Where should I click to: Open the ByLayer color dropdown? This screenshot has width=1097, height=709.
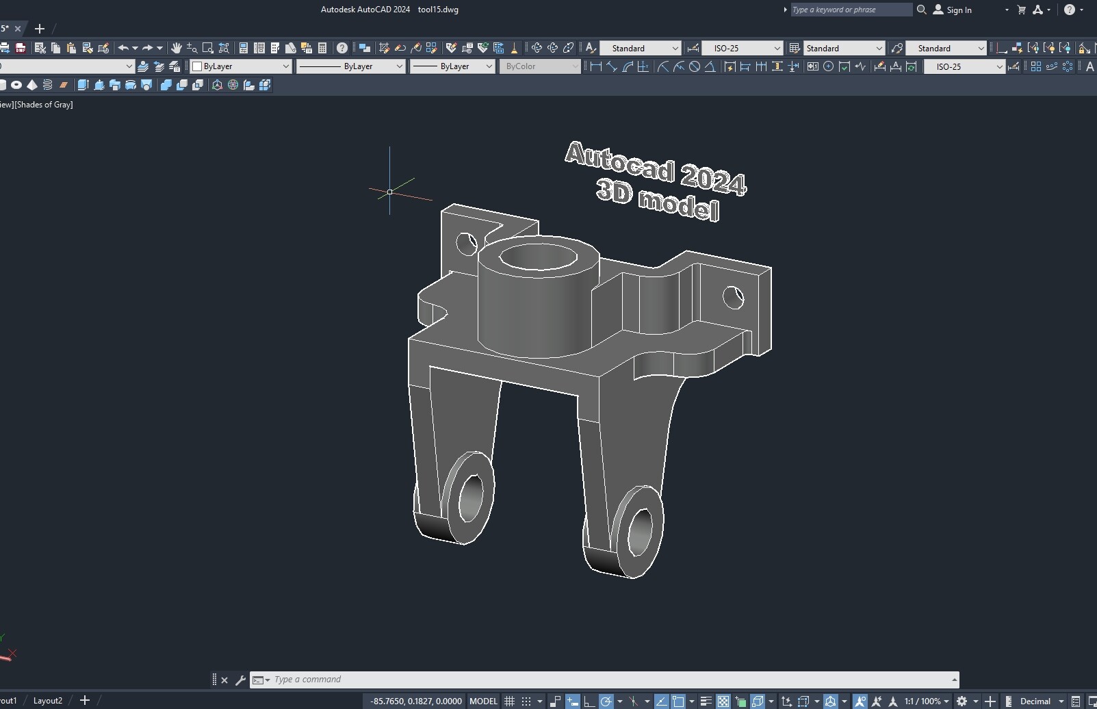tap(285, 66)
